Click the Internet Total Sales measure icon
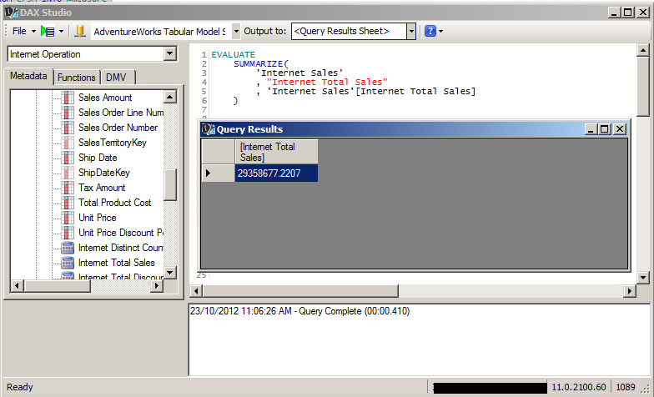 point(68,263)
